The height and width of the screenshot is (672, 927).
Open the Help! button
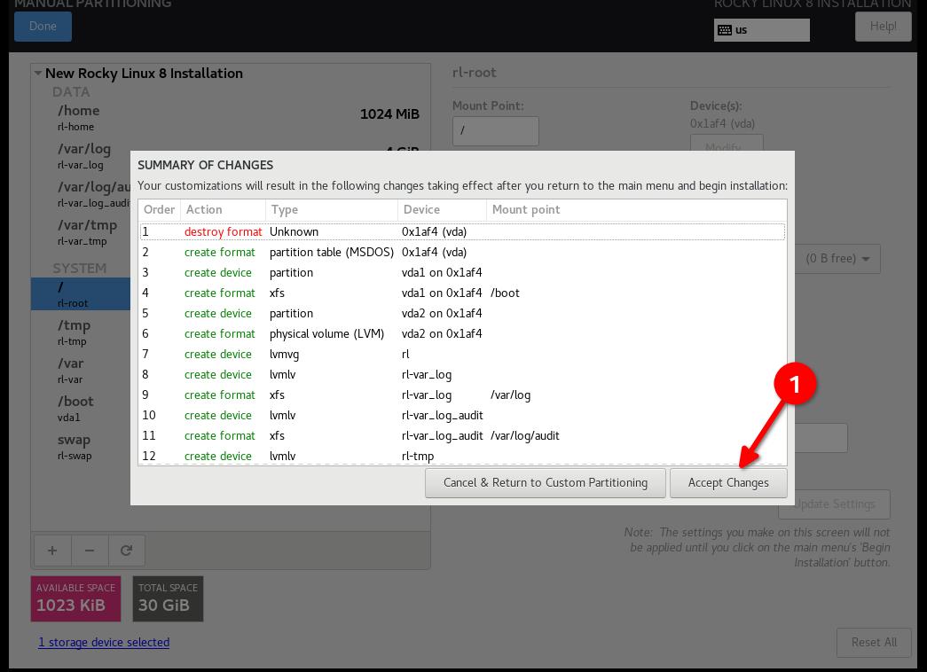coord(883,27)
